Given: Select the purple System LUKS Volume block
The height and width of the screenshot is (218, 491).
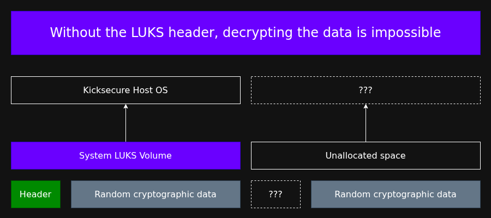Looking at the screenshot, I should coord(125,155).
